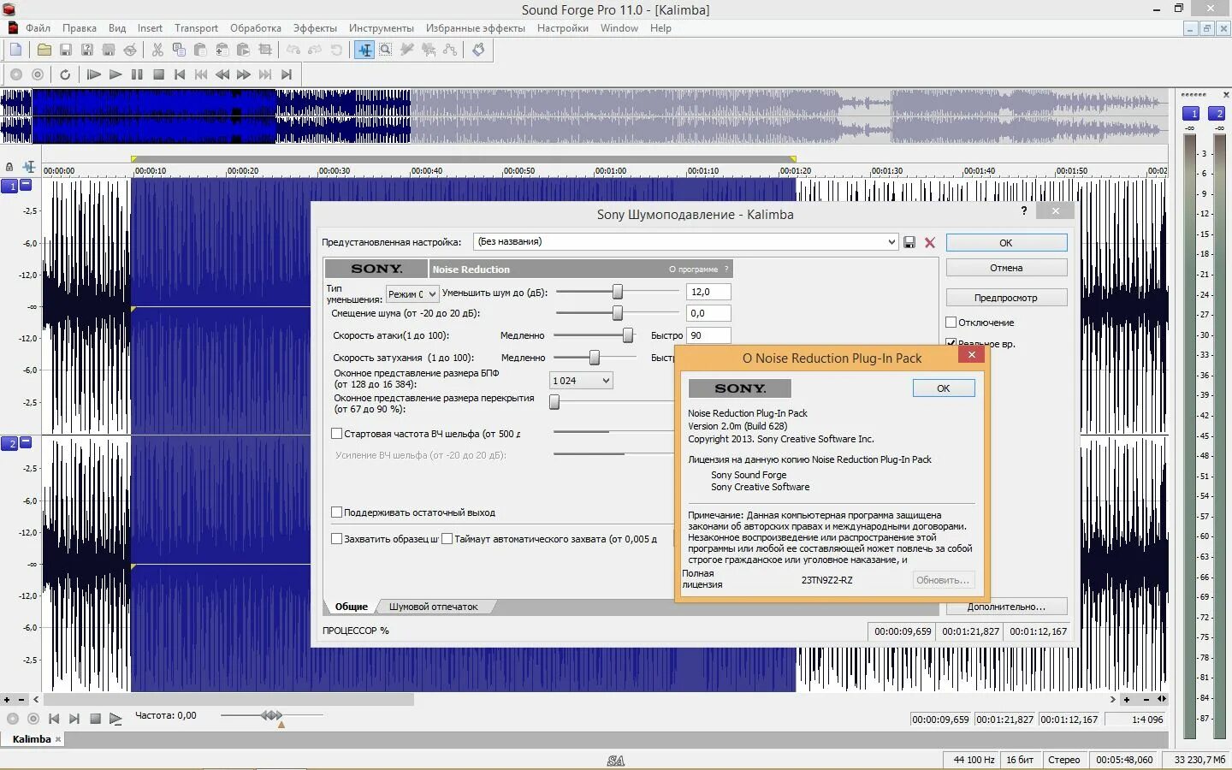Image resolution: width=1232 pixels, height=770 pixels.
Task: Click the Save floppy disk icon
Action: pyautogui.click(x=65, y=50)
